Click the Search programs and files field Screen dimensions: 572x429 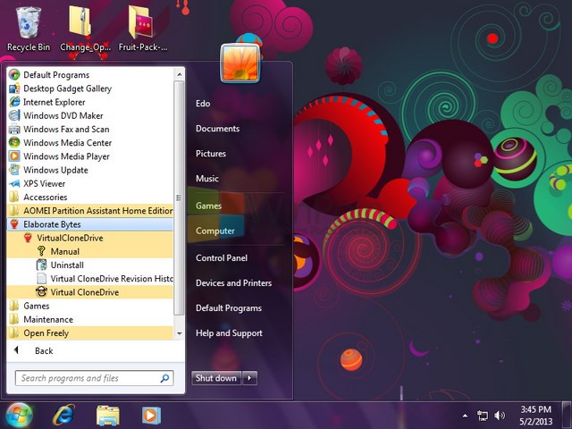coord(94,378)
